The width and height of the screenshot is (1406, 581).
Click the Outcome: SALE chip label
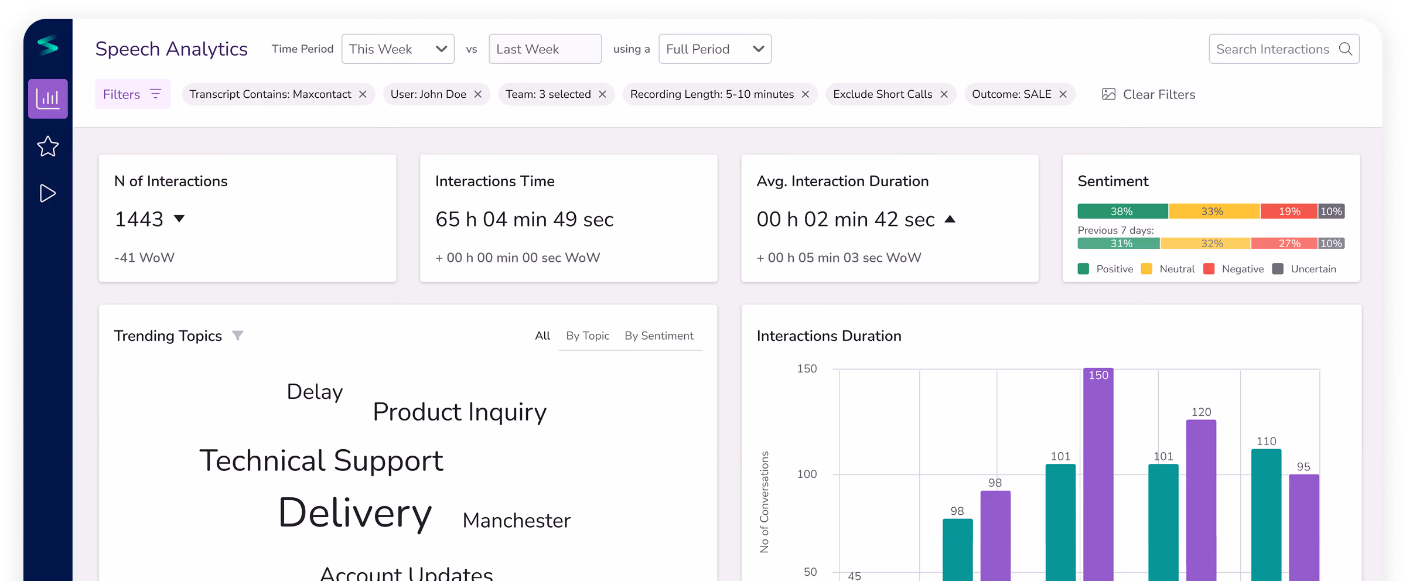point(1012,94)
